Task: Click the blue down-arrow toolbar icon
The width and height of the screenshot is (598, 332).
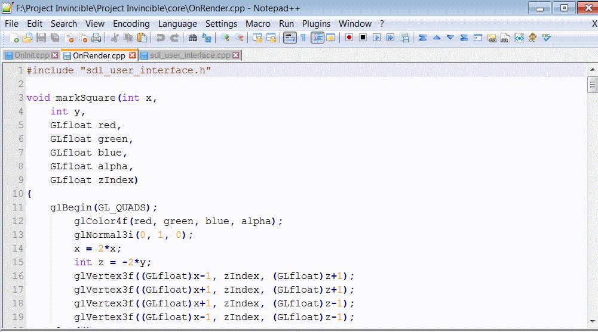Action: click(450, 38)
